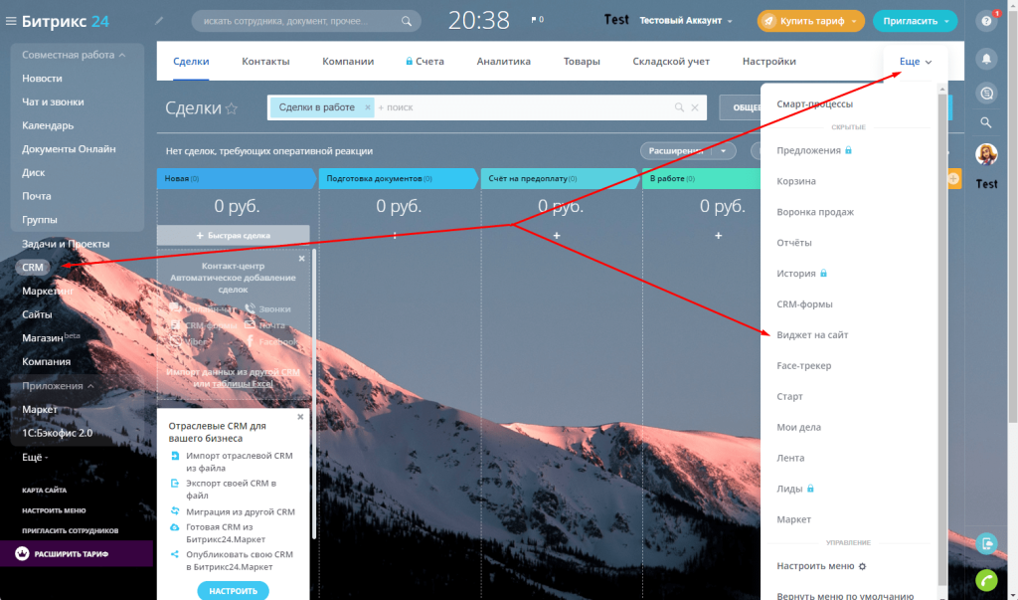This screenshot has height=600, width=1018.
Task: Open the Пригласить dropdown button
Action: [916, 20]
